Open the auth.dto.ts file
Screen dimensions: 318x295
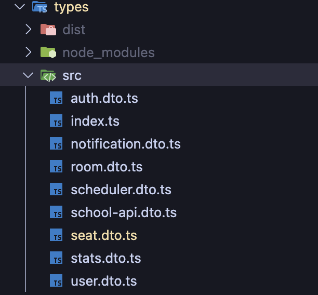104,98
